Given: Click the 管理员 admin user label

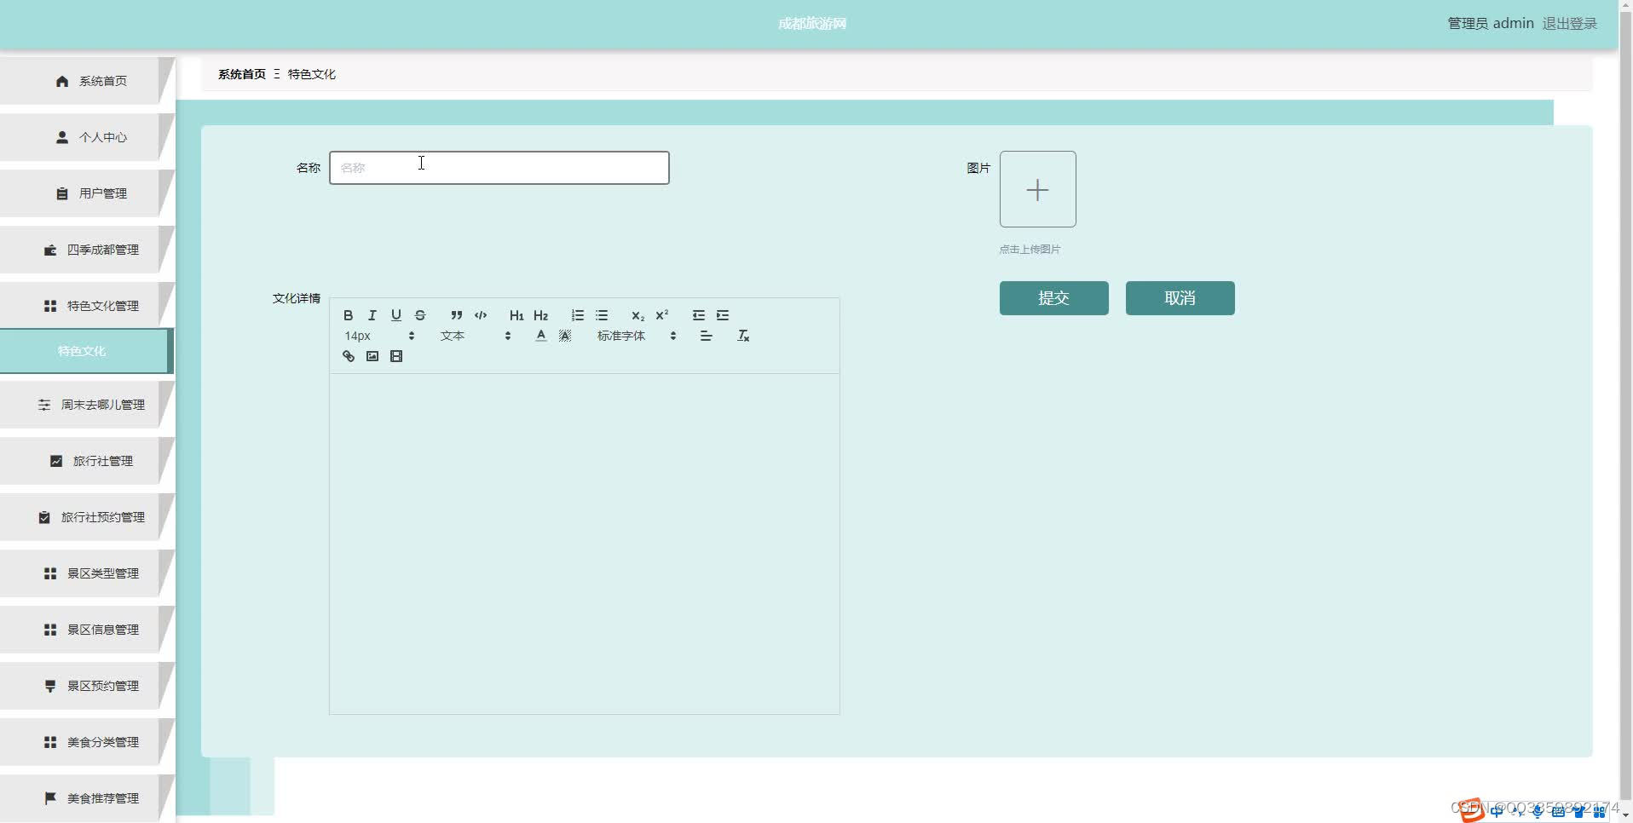Looking at the screenshot, I should (1491, 24).
